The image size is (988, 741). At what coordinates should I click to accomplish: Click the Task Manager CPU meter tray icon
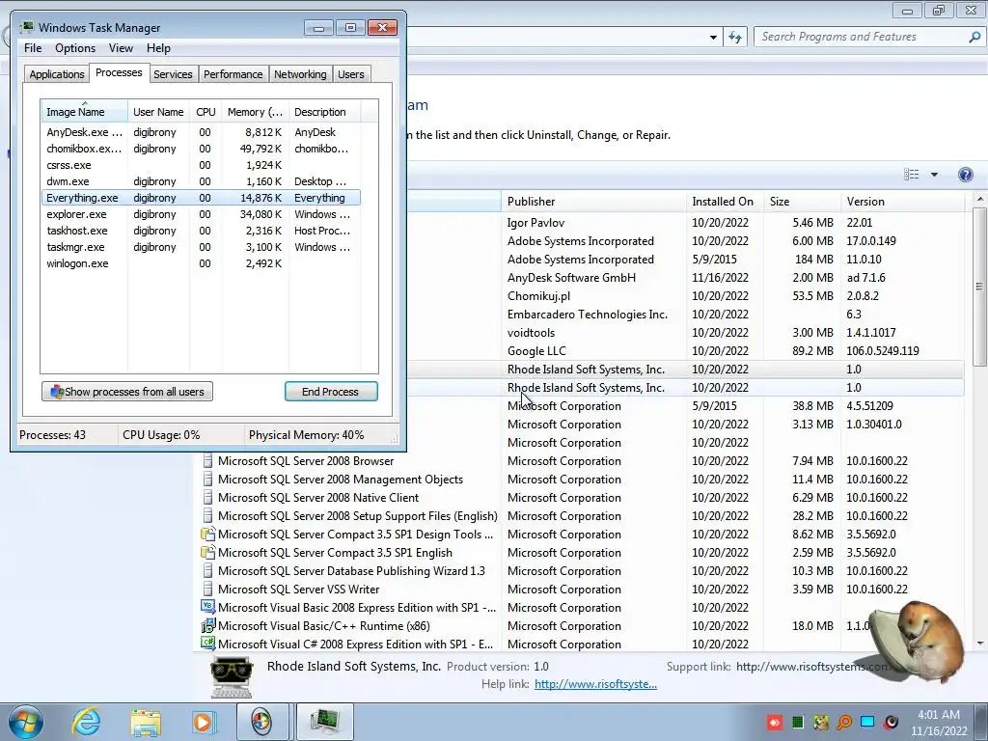pyautogui.click(x=798, y=722)
